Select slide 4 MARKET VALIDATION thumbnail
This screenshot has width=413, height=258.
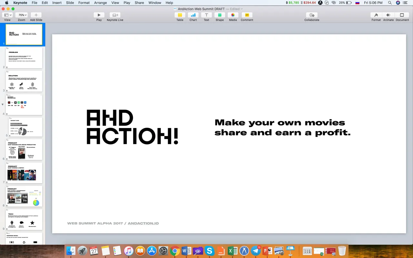(x=24, y=104)
